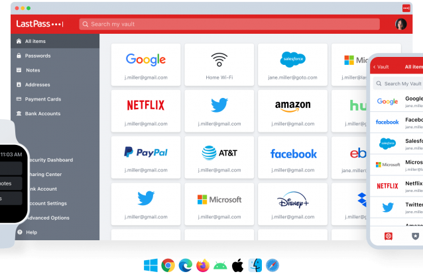Image resolution: width=423 pixels, height=274 pixels.
Task: Click the Bank Accounts building icon
Action: tap(19, 113)
